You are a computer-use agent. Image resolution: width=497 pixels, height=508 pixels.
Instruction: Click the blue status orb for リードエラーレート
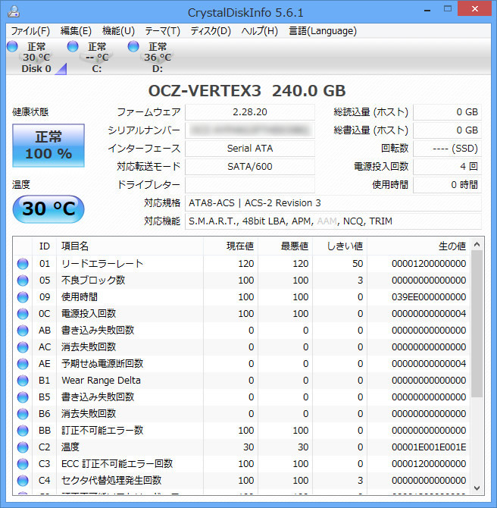(23, 264)
